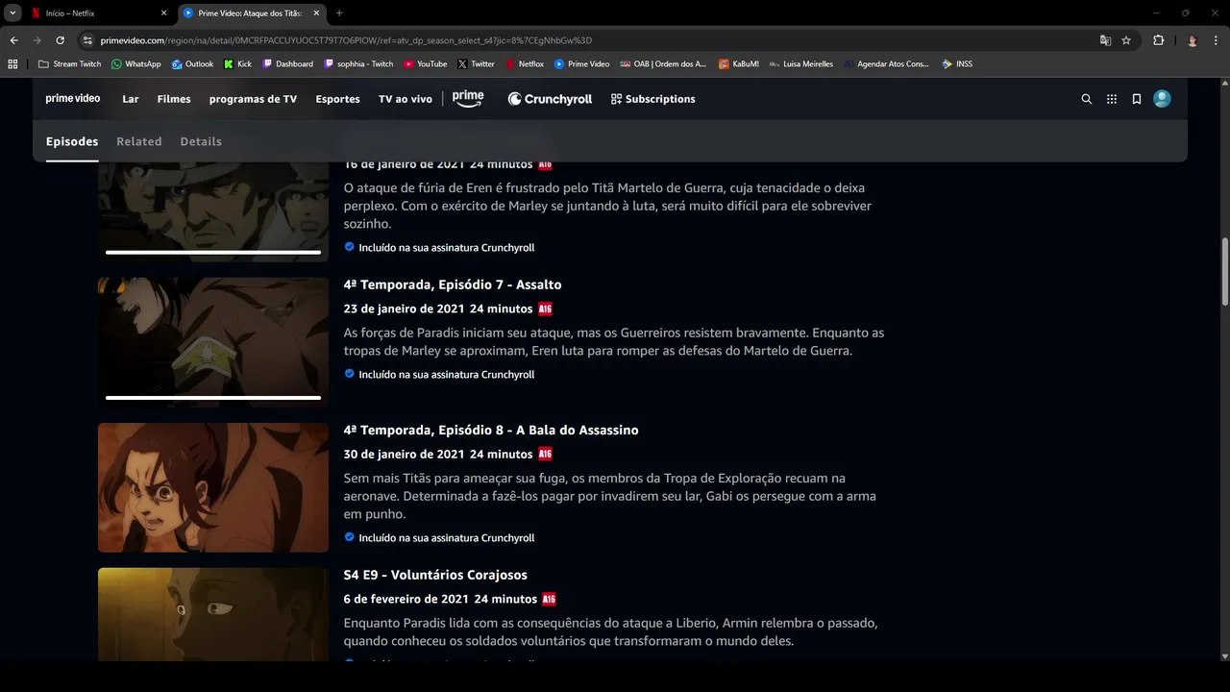Click title 'S4 E9 - Voluntários Corajosos'
Viewport: 1230px width, 692px height.
pyautogui.click(x=435, y=575)
